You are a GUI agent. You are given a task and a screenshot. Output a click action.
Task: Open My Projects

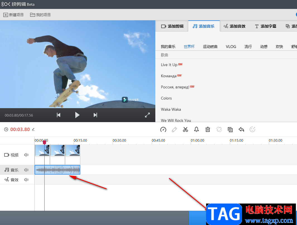(40, 15)
